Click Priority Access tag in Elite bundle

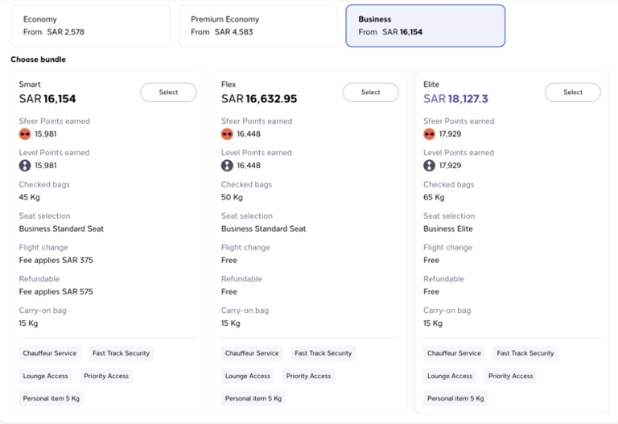point(510,376)
